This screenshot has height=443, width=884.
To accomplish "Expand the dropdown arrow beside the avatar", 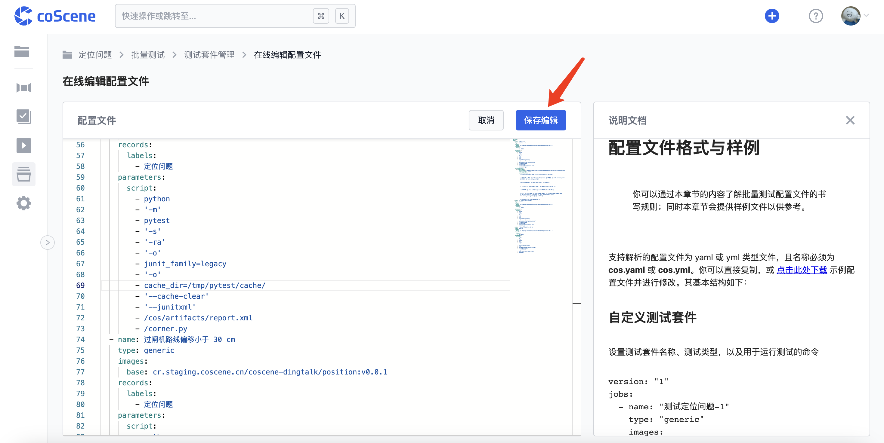I will 866,15.
